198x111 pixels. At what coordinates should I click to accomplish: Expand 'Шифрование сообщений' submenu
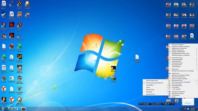183,48
